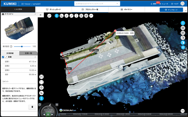The width and height of the screenshot is (188, 117).
Task: Select the angle measurement tool
Action: pyautogui.click(x=67, y=16)
